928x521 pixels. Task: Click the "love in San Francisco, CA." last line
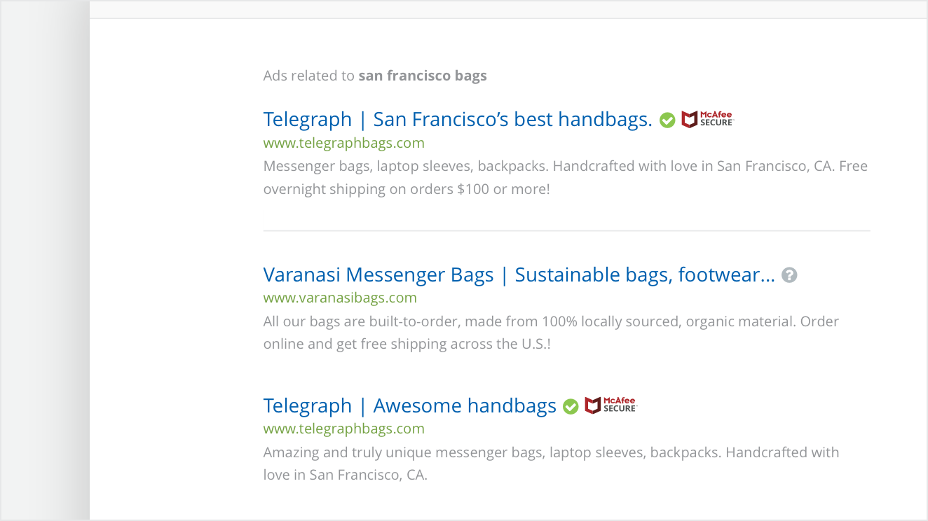(x=345, y=475)
